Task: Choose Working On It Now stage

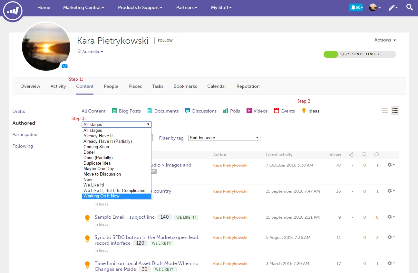Action: (x=117, y=196)
